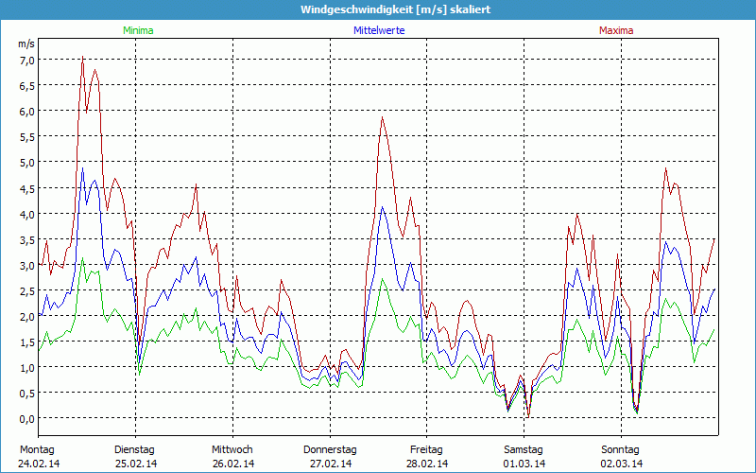Image resolution: width=756 pixels, height=473 pixels.
Task: Click the date 02.03.14
Action: 622,464
